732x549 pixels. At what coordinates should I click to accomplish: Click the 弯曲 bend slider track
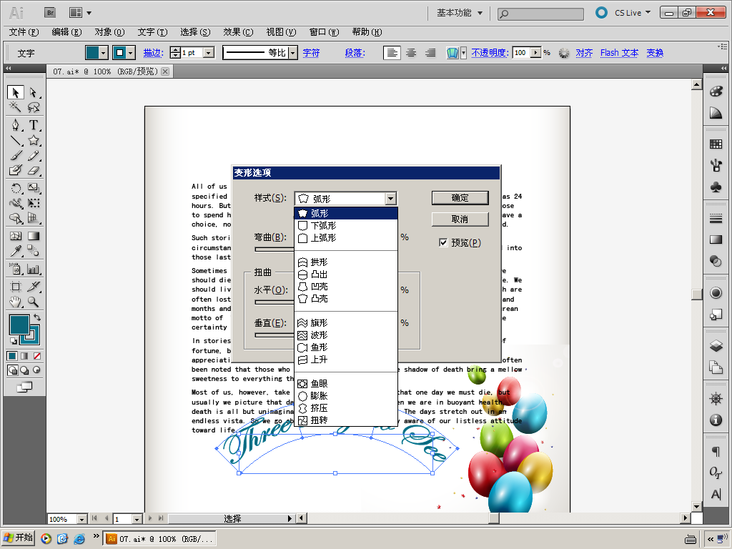coord(274,249)
